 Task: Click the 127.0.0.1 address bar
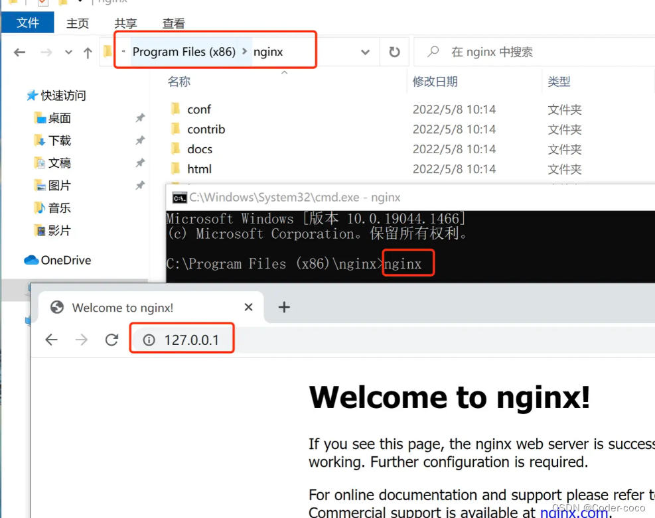point(393,340)
